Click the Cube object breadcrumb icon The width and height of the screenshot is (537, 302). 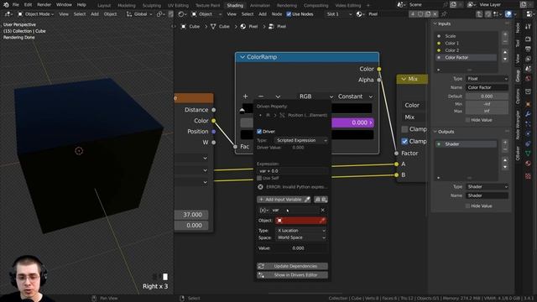[184, 26]
